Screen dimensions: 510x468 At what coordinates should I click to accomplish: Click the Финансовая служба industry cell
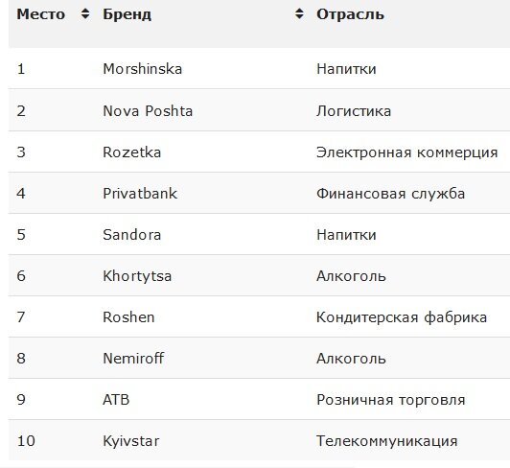(390, 194)
